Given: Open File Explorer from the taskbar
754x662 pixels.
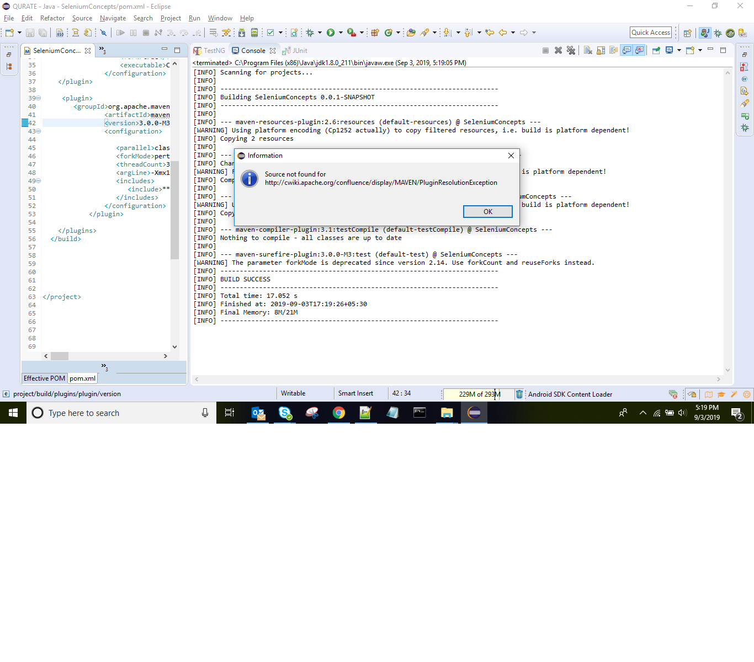Looking at the screenshot, I should (x=447, y=413).
